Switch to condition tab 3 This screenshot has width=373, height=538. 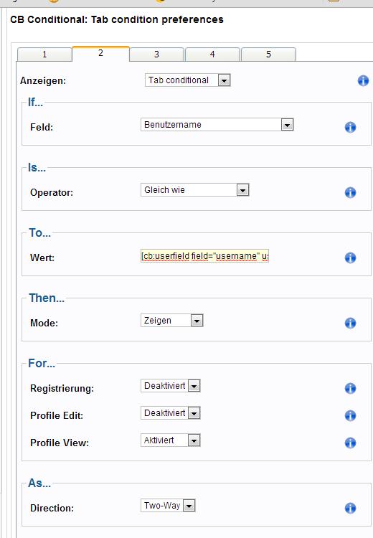click(156, 55)
